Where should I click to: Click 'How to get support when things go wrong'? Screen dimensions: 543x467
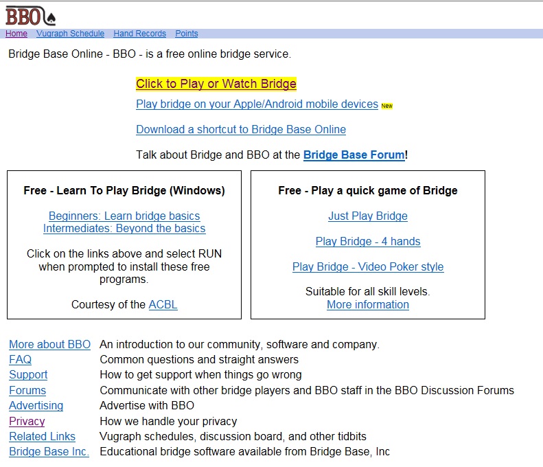[201, 375]
